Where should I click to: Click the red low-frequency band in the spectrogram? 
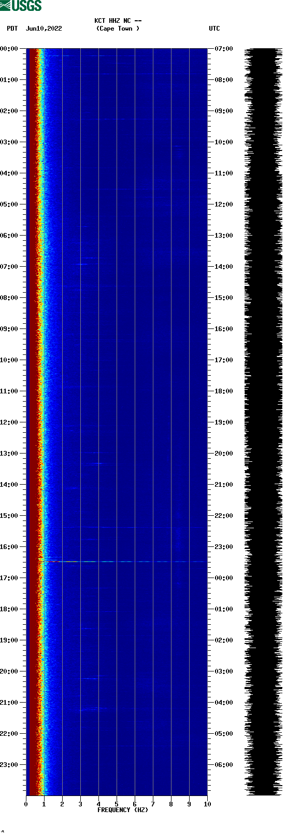[32, 422]
